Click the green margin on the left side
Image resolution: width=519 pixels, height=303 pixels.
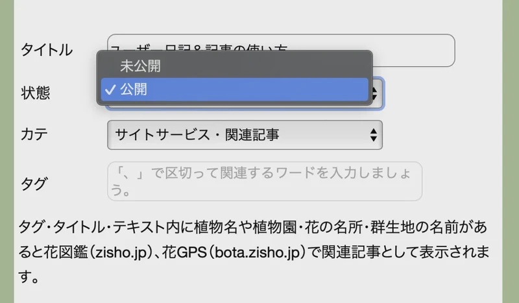coord(6,151)
